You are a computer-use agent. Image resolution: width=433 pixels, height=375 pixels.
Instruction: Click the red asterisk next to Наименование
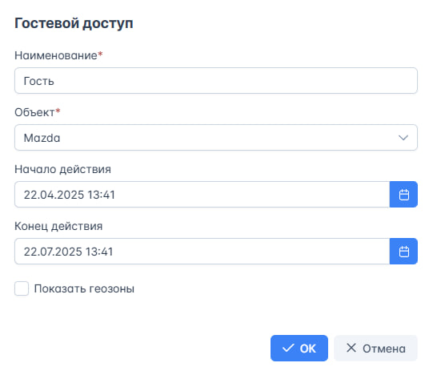coord(100,54)
